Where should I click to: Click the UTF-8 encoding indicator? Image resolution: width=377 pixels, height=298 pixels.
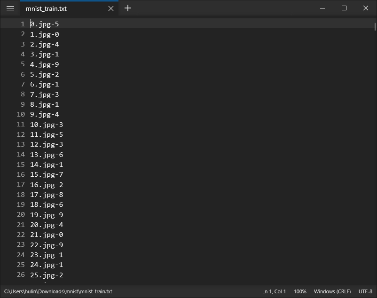(x=365, y=291)
